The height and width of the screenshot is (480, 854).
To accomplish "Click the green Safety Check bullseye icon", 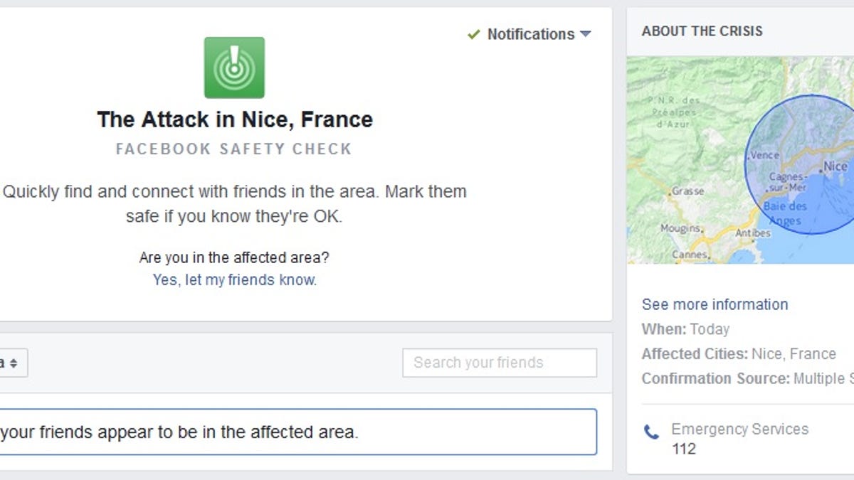I will click(x=235, y=68).
